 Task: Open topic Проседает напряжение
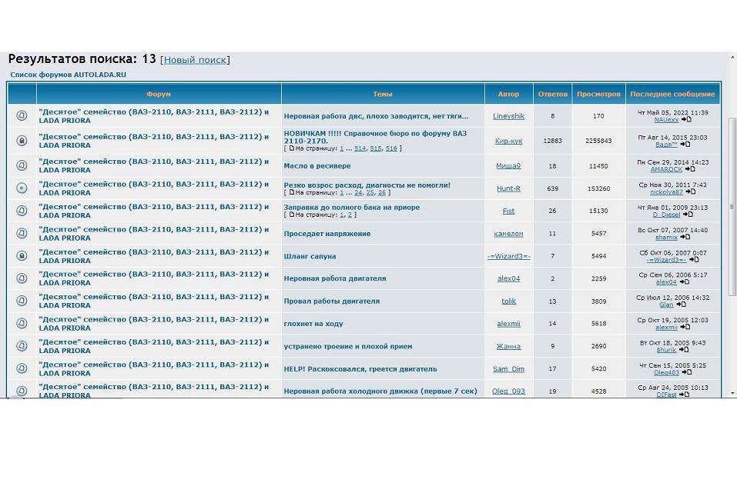pyautogui.click(x=327, y=233)
